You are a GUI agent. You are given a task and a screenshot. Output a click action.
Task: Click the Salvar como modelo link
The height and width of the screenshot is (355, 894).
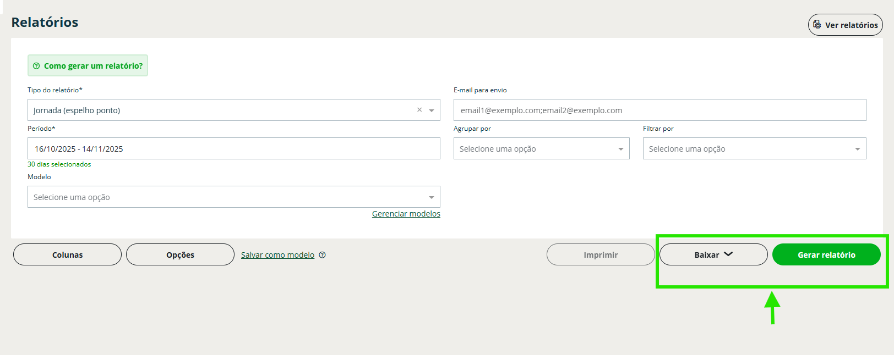[277, 255]
